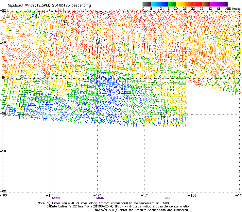
Task: Click the 'Rapidscat Winds(12.5KM)' title text
Action: [x=28, y=6]
